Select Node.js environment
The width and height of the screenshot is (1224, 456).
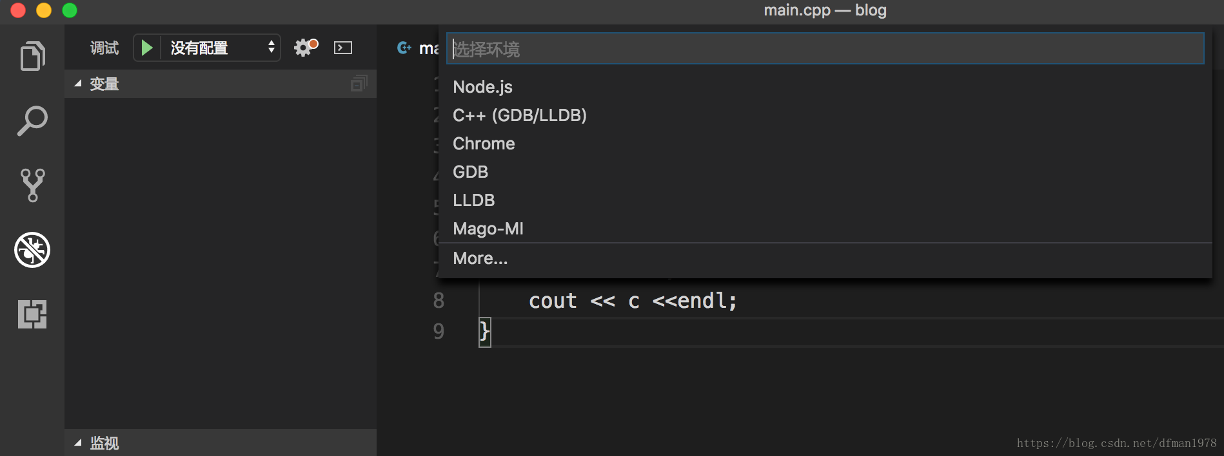[x=825, y=87]
